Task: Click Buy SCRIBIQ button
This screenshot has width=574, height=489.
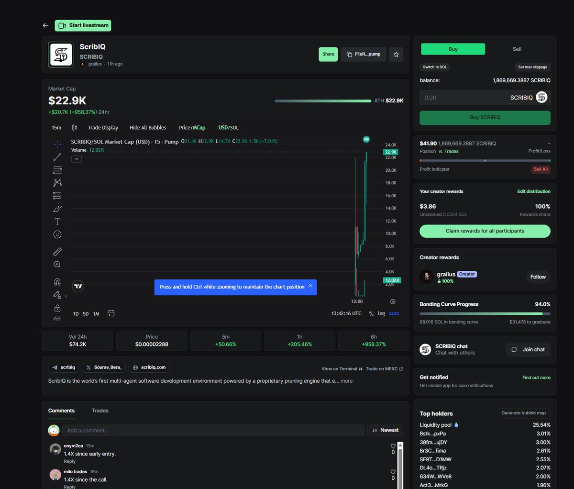Action: pyautogui.click(x=485, y=117)
